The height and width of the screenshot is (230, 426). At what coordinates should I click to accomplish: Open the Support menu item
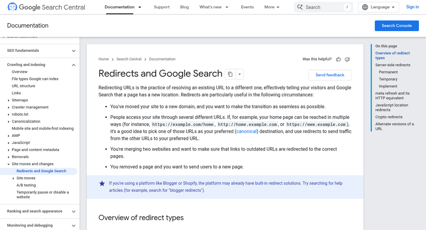[162, 7]
